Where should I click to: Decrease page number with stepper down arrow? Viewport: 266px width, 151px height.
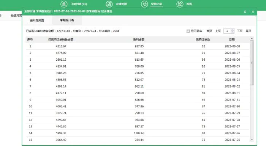[233, 32]
